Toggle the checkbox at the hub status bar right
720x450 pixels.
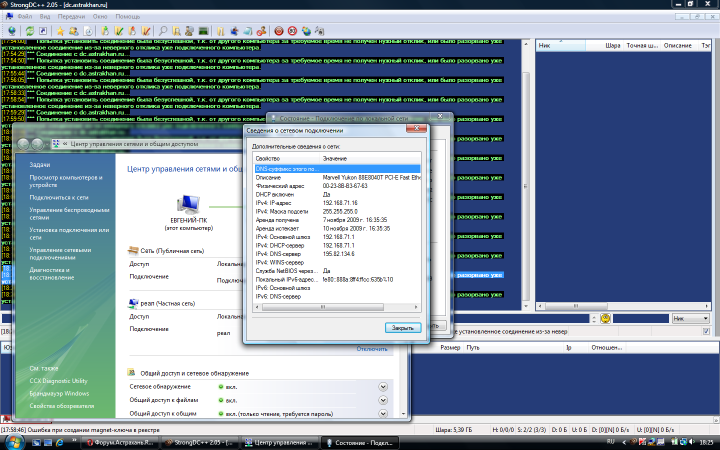click(706, 331)
